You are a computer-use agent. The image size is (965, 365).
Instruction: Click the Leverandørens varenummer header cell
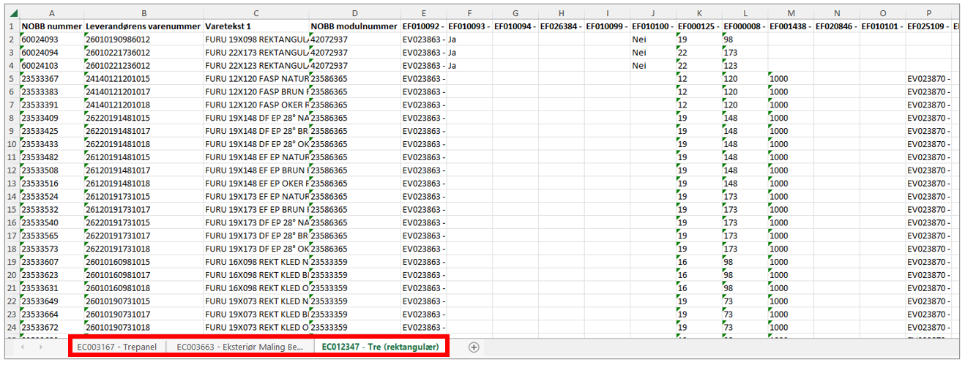point(143,26)
